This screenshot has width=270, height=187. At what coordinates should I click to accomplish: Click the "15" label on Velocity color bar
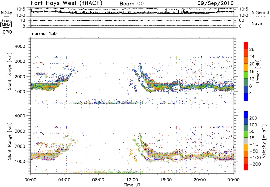tap(252, 138)
